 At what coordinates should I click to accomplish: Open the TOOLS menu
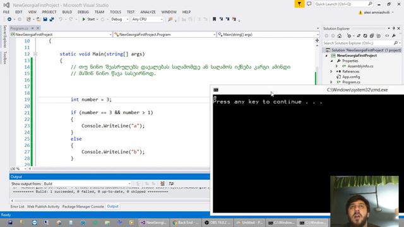(x=115, y=12)
